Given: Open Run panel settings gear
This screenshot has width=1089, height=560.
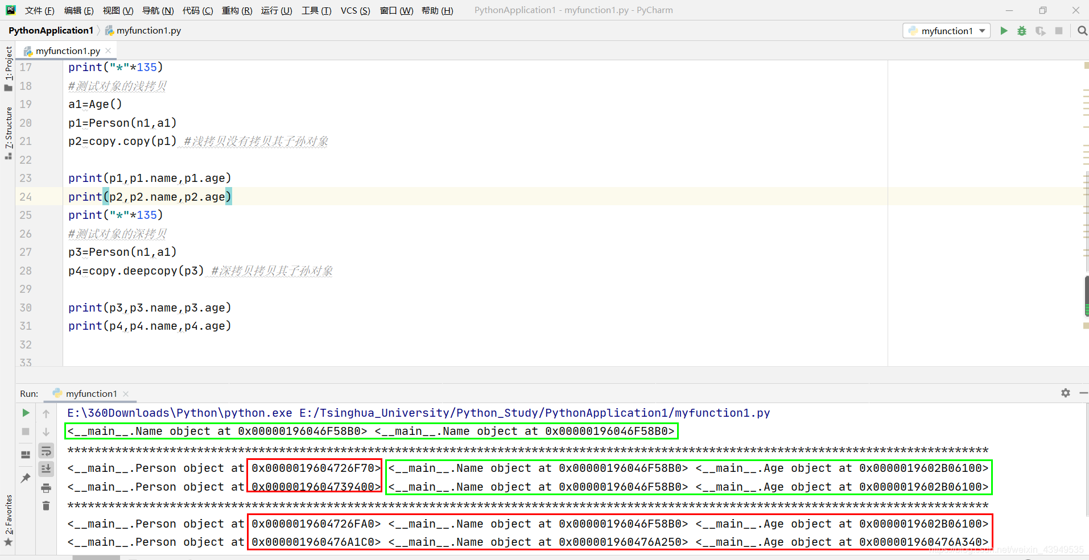Looking at the screenshot, I should [x=1065, y=393].
